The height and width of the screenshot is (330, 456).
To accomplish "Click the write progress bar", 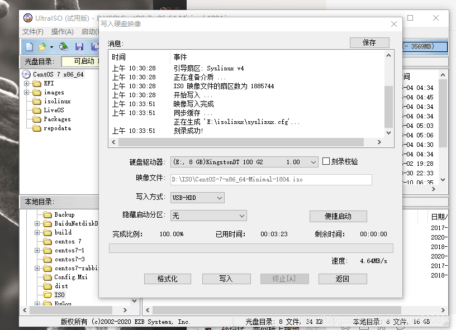I will coord(251,248).
